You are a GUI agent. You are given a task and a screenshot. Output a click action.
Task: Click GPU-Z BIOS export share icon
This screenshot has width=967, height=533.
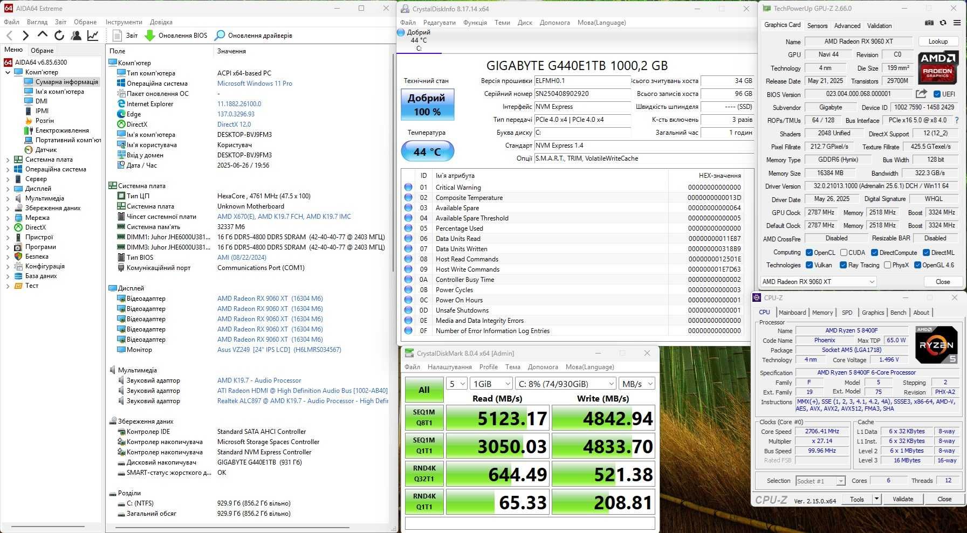[921, 94]
